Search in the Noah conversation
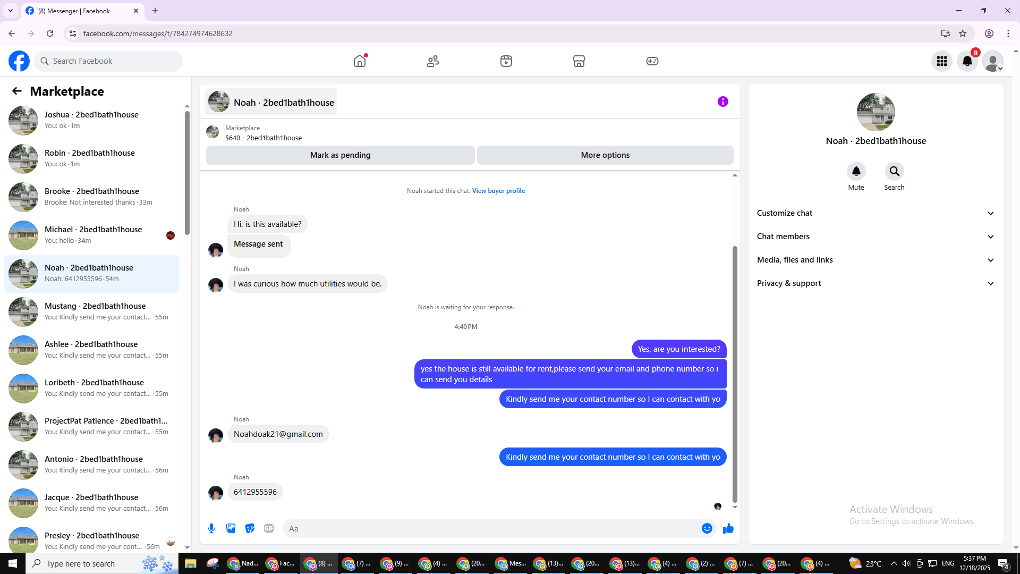Image resolution: width=1020 pixels, height=574 pixels. pyautogui.click(x=895, y=171)
